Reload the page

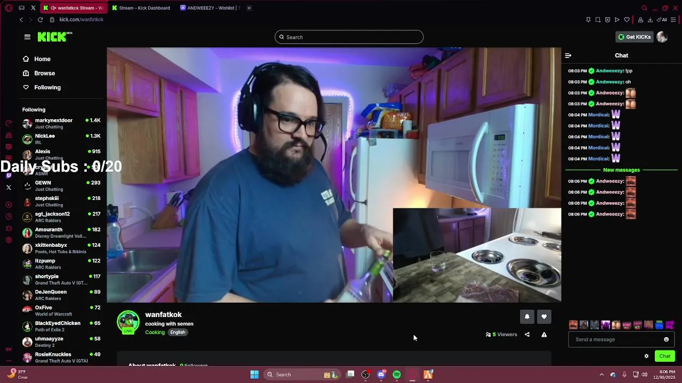tap(40, 20)
